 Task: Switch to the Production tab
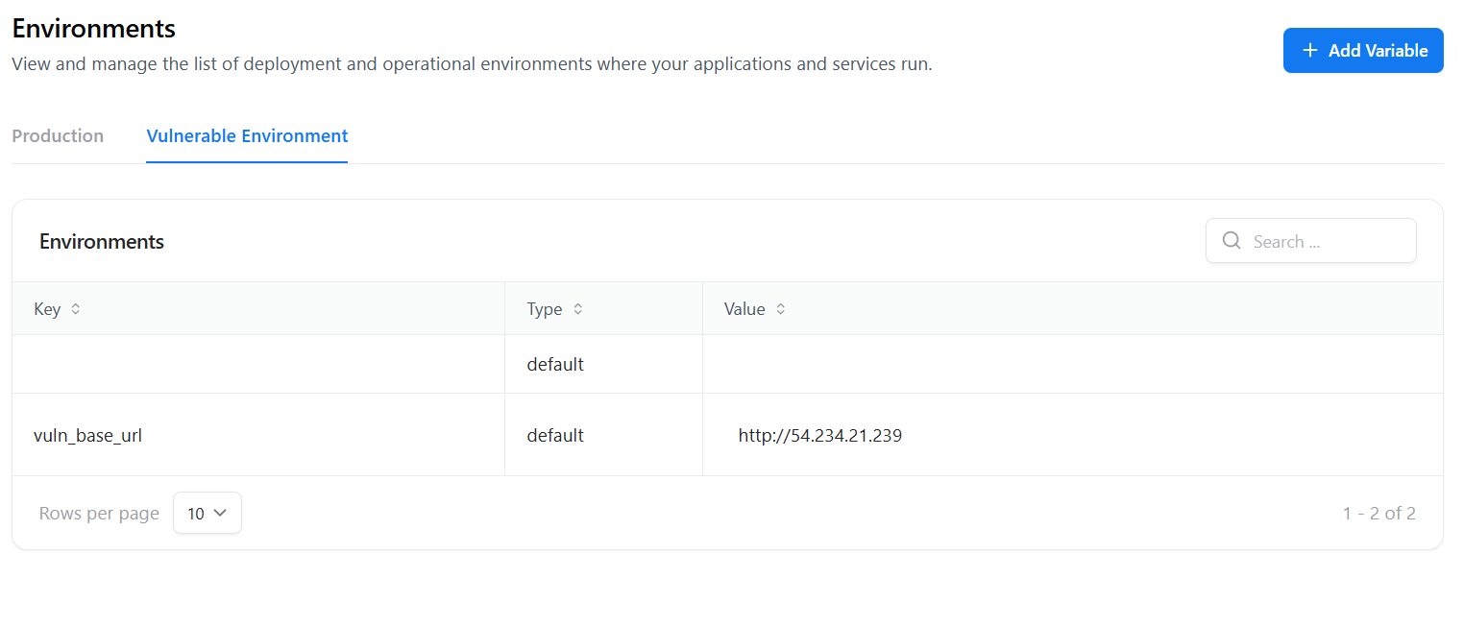coord(58,136)
